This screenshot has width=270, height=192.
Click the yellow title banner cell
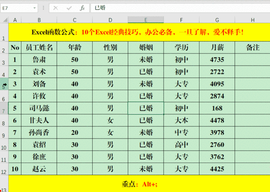pos(139,32)
